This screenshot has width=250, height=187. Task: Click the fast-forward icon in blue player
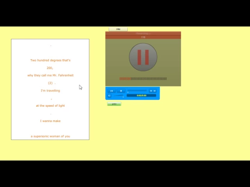click(x=155, y=91)
